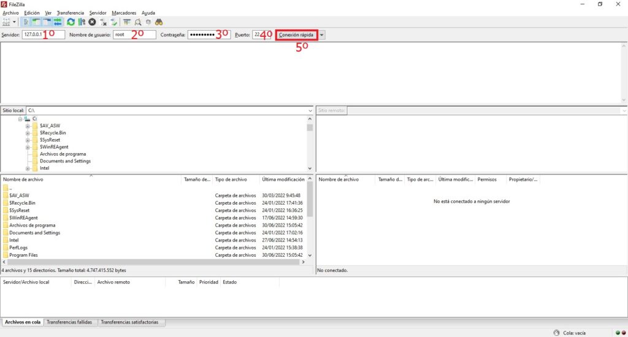Click the Contraseña password field

[x=209, y=35]
